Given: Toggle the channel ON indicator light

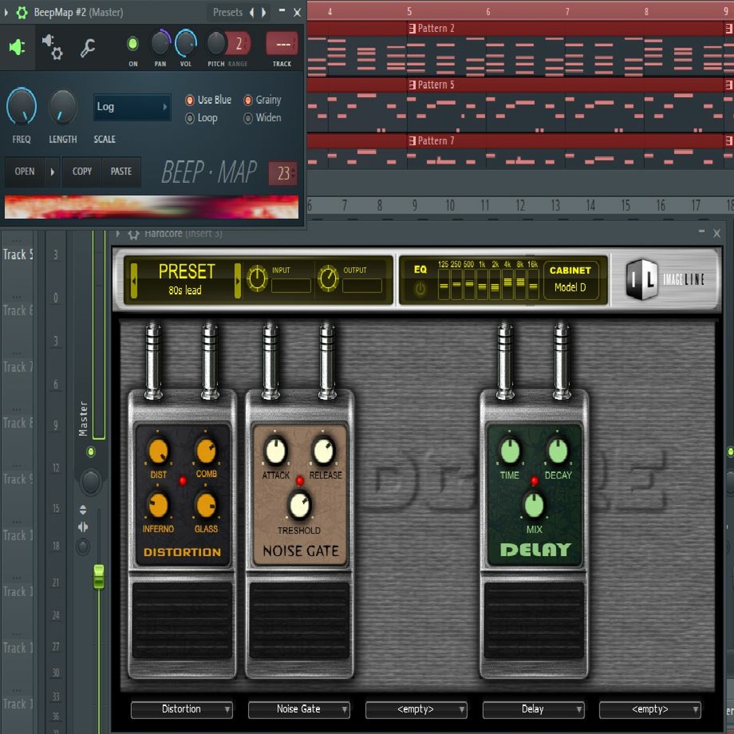Looking at the screenshot, I should pos(133,44).
